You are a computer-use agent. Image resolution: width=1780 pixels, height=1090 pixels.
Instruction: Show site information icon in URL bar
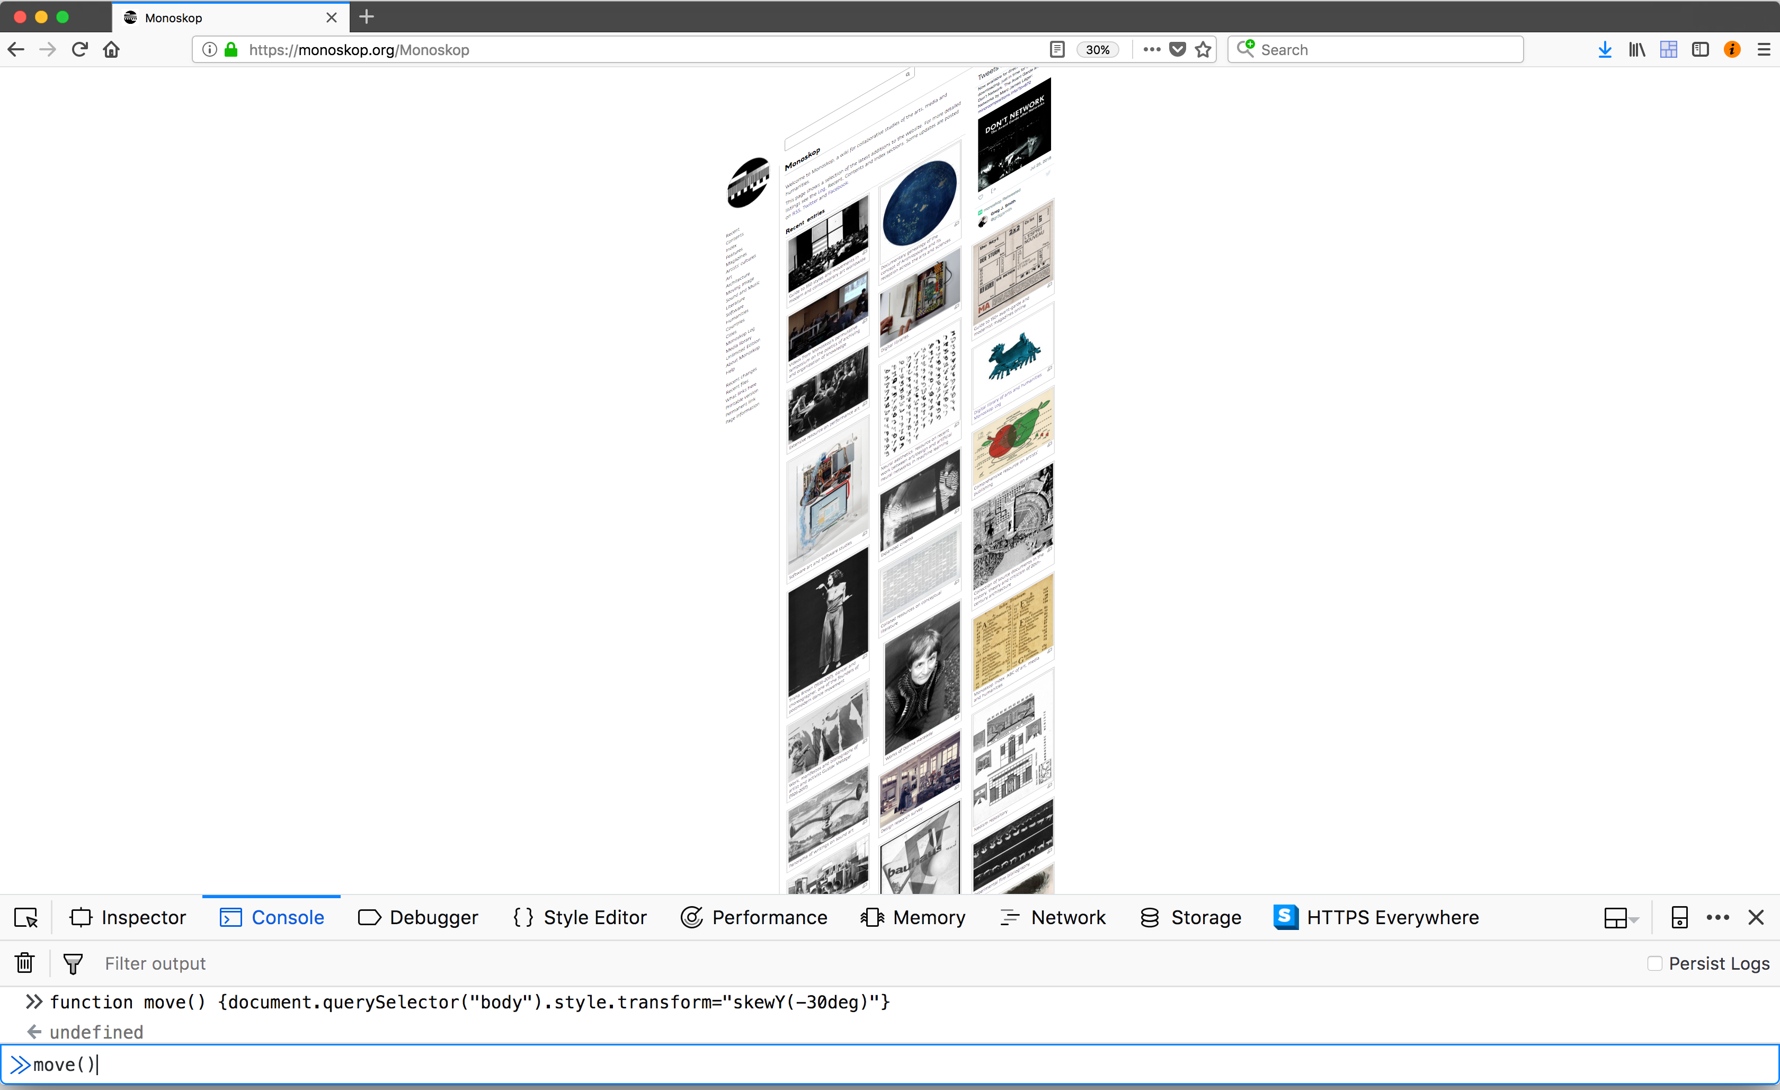pyautogui.click(x=209, y=49)
